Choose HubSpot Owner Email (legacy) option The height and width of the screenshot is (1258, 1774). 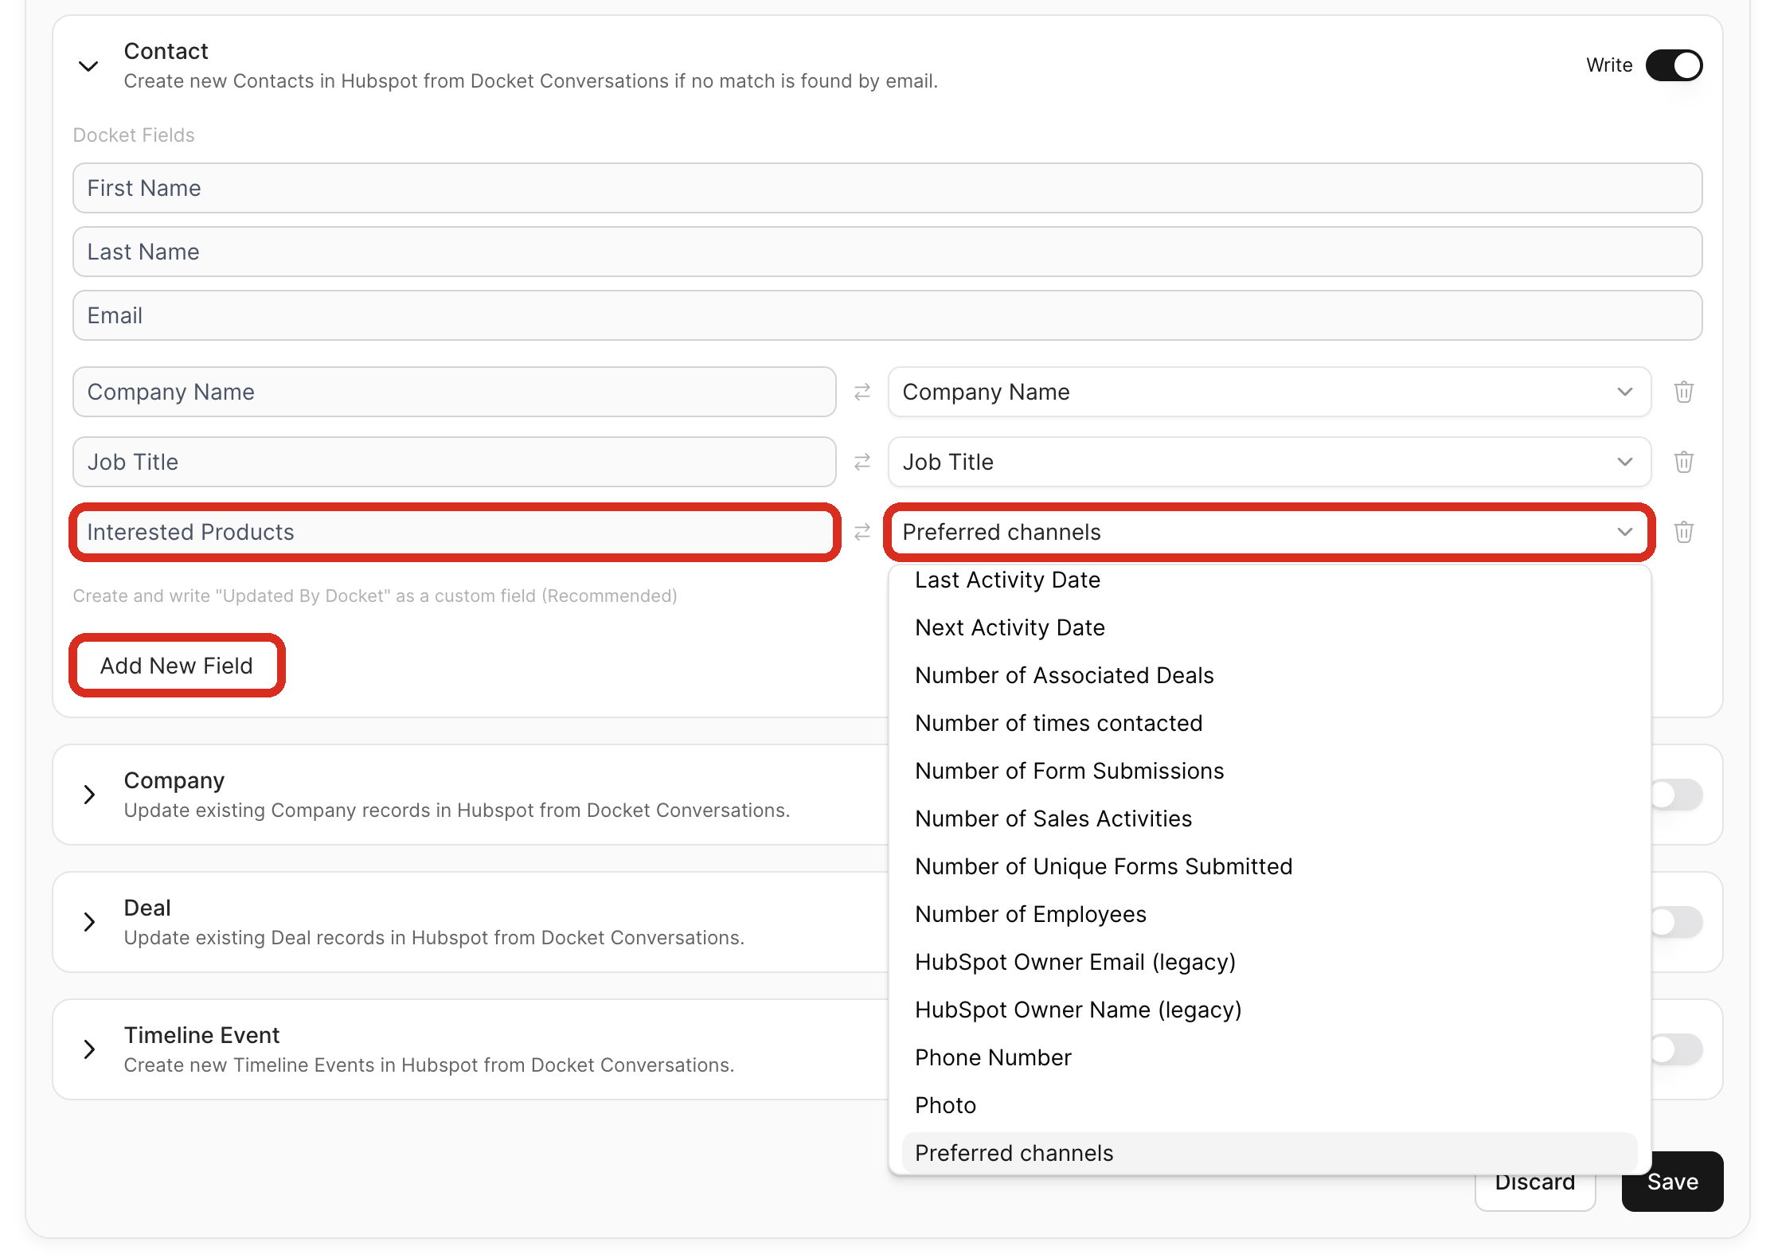tap(1269, 962)
